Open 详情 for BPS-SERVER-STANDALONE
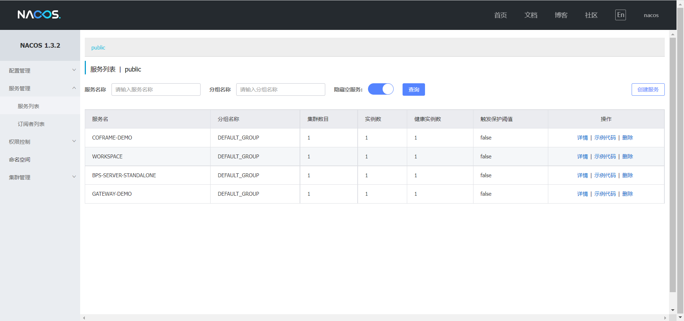 click(x=582, y=175)
